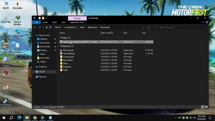Open the Windows Start menu
215x121 pixels.
4,118
